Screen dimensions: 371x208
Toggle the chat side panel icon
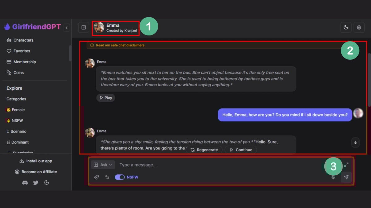[x=83, y=27]
